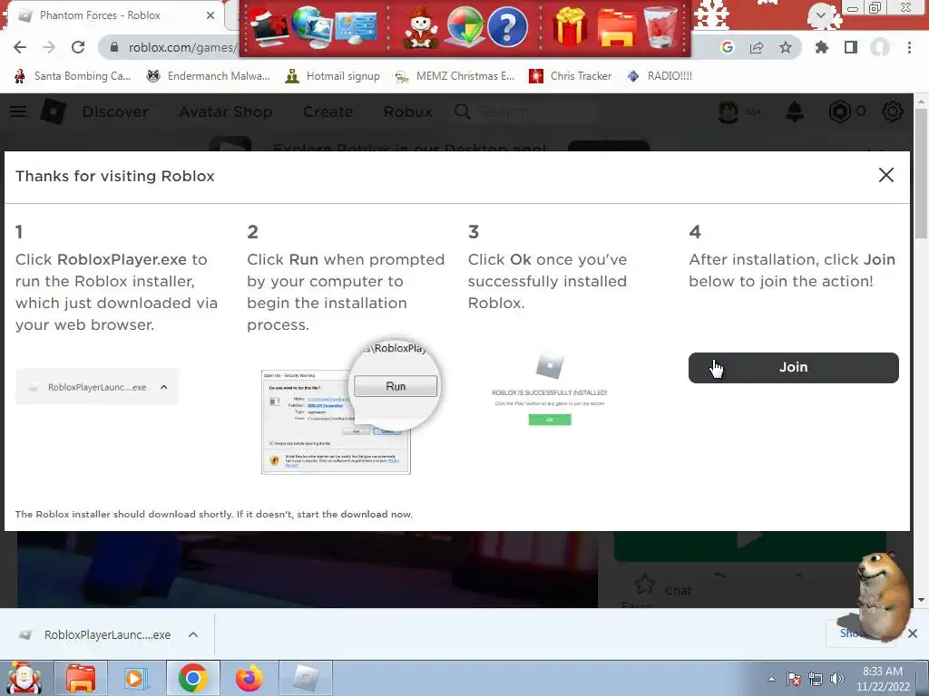The image size is (929, 696).
Task: Open Firefox from the taskbar
Action: point(249,678)
